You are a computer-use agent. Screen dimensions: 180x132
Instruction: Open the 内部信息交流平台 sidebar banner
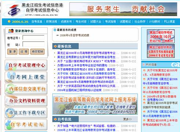[x=26, y=89]
